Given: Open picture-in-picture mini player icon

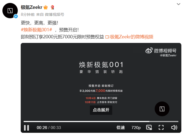Looking at the screenshot, I should pos(149,127).
